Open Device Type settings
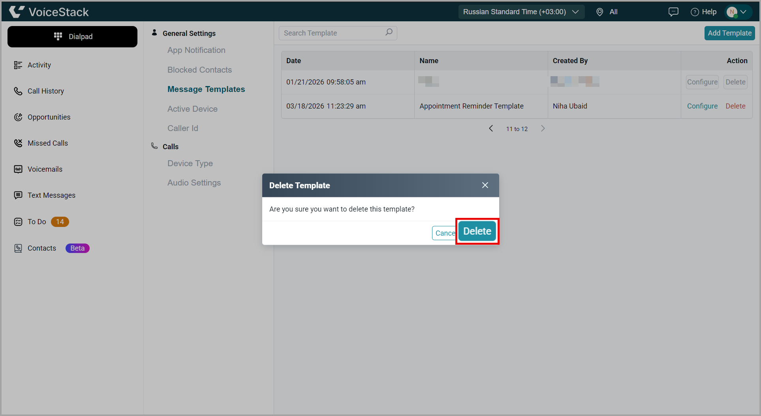Image resolution: width=761 pixels, height=416 pixels. click(x=190, y=163)
